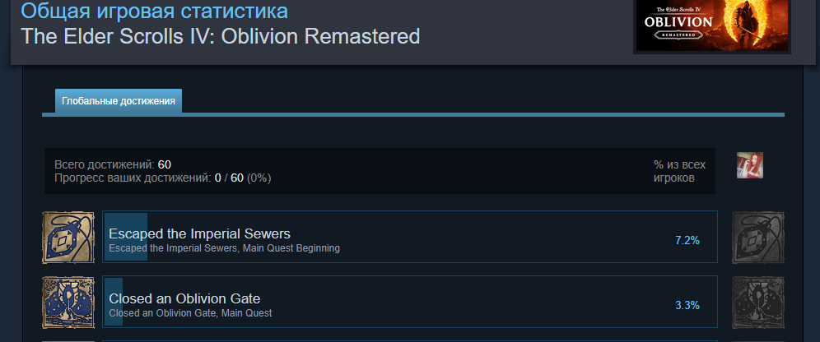Image resolution: width=820 pixels, height=342 pixels.
Task: Click the greyed-out locked Oblivion Gate achievement icon
Action: [x=757, y=303]
